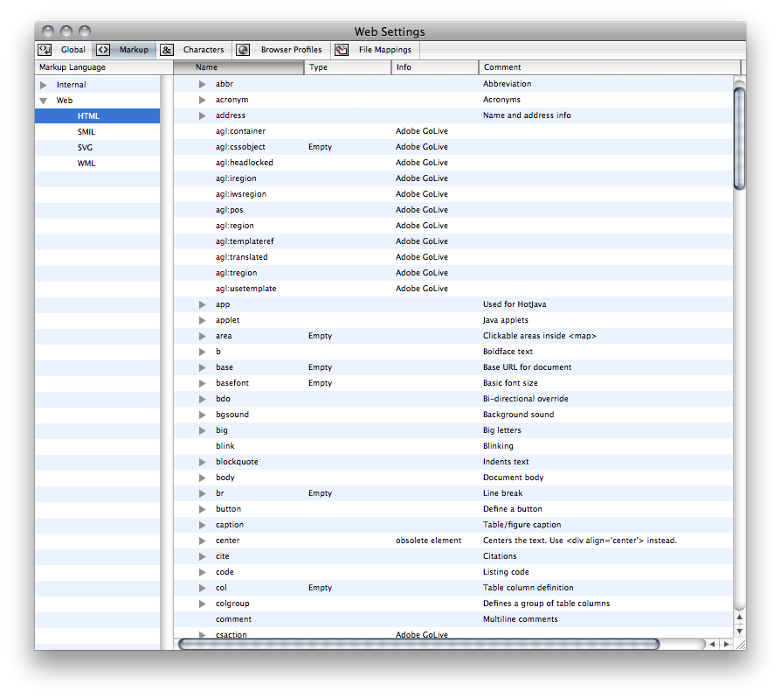Expand the Internal markup language group

click(x=44, y=85)
